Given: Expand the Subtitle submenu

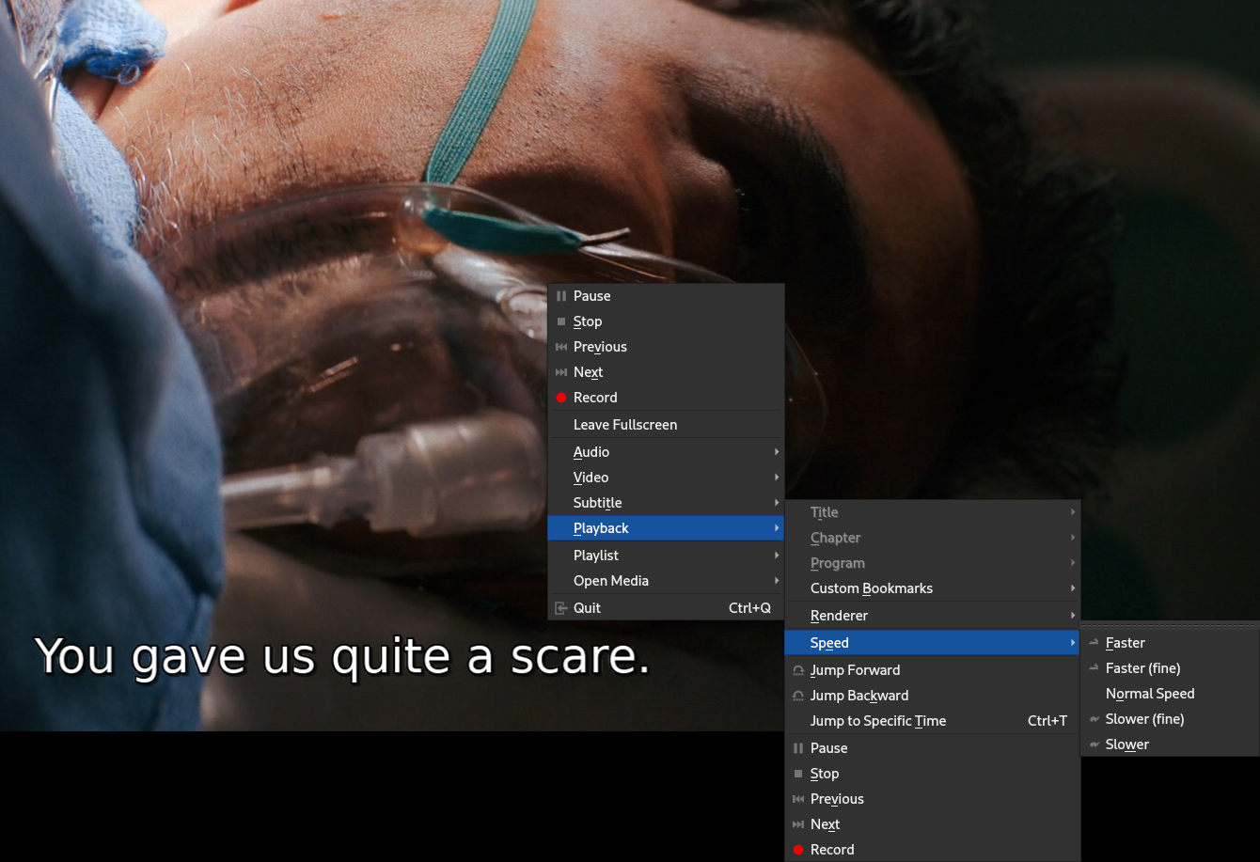Looking at the screenshot, I should tap(666, 503).
